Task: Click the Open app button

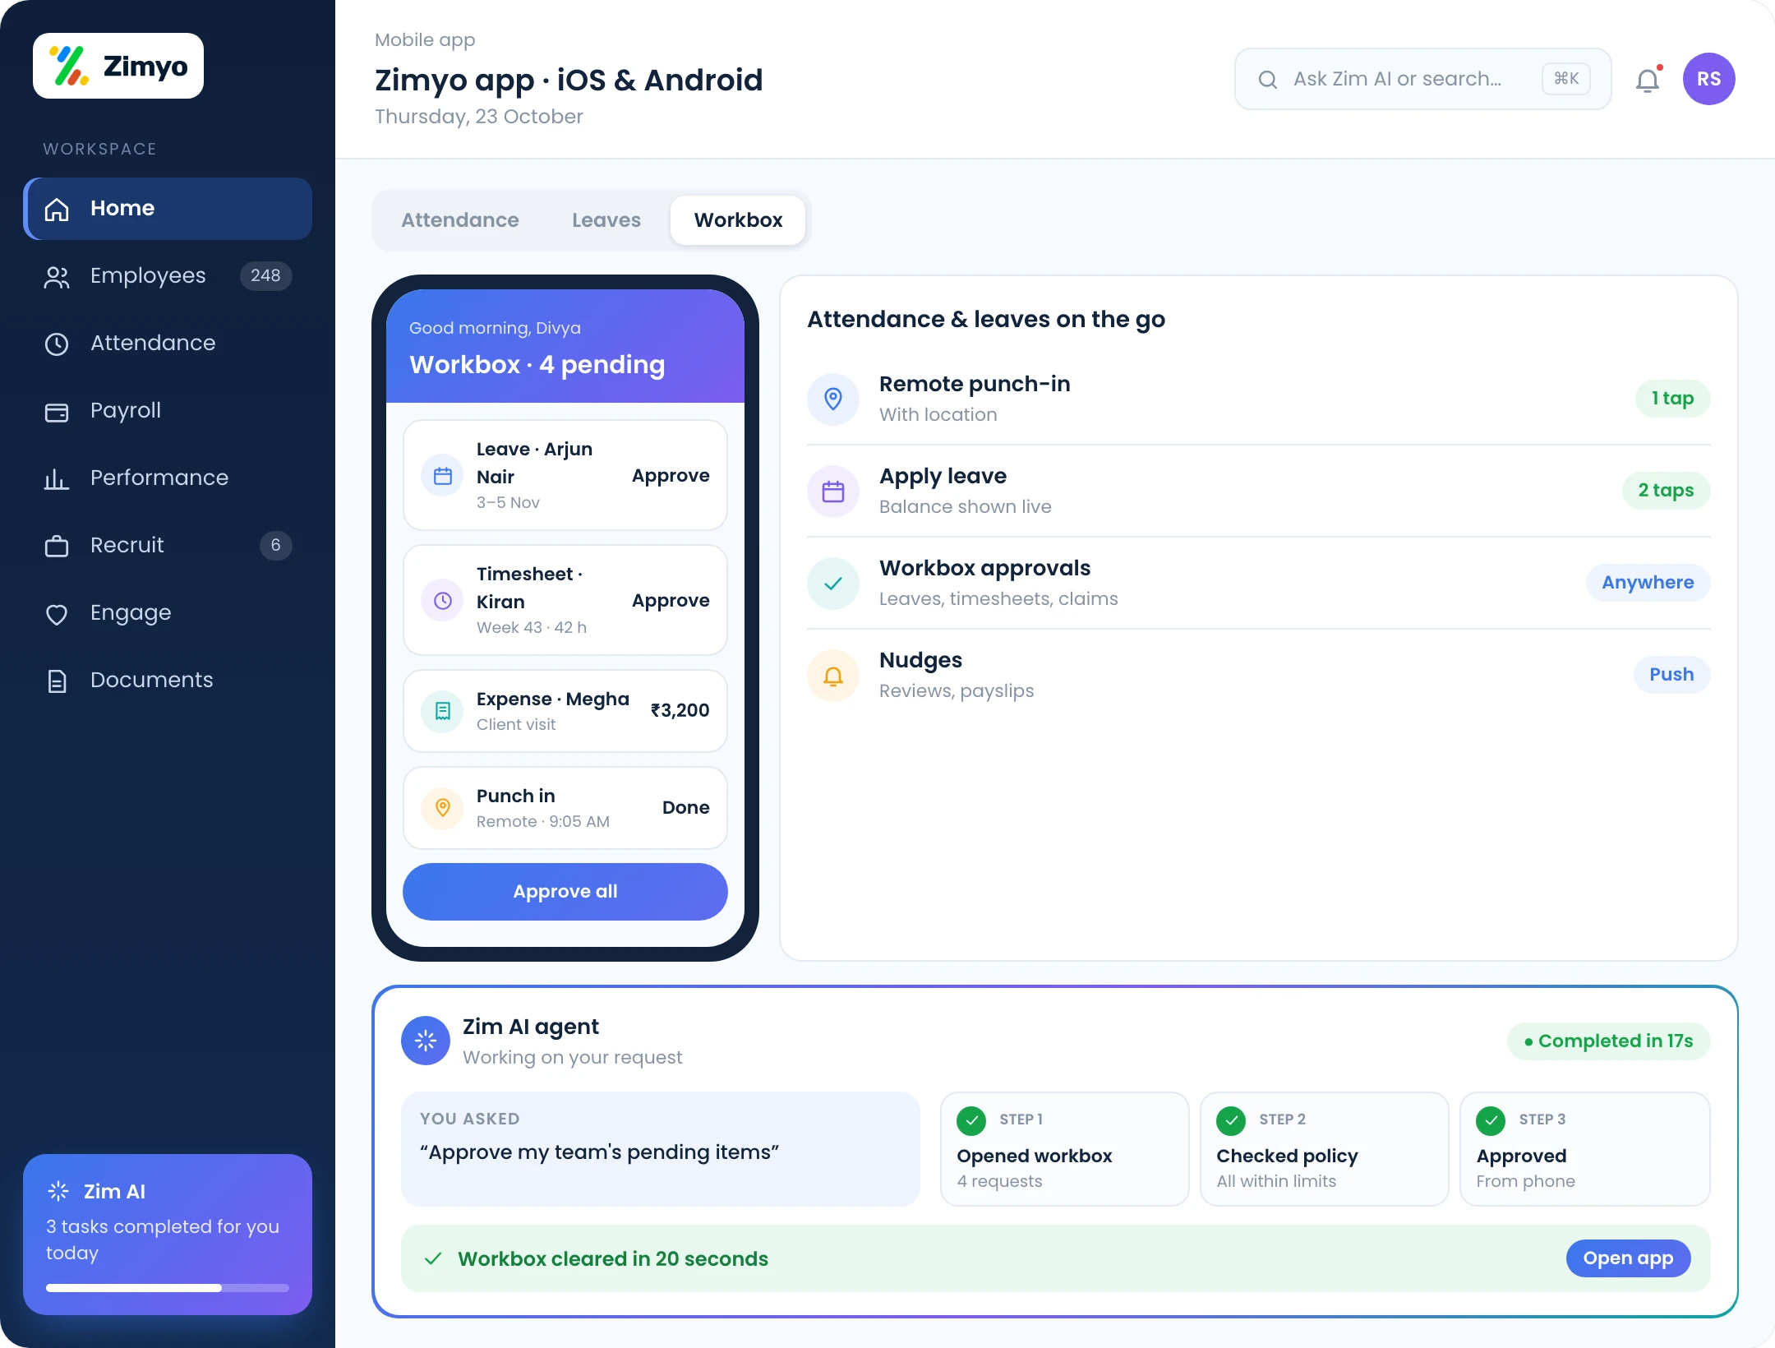Action: (x=1628, y=1258)
